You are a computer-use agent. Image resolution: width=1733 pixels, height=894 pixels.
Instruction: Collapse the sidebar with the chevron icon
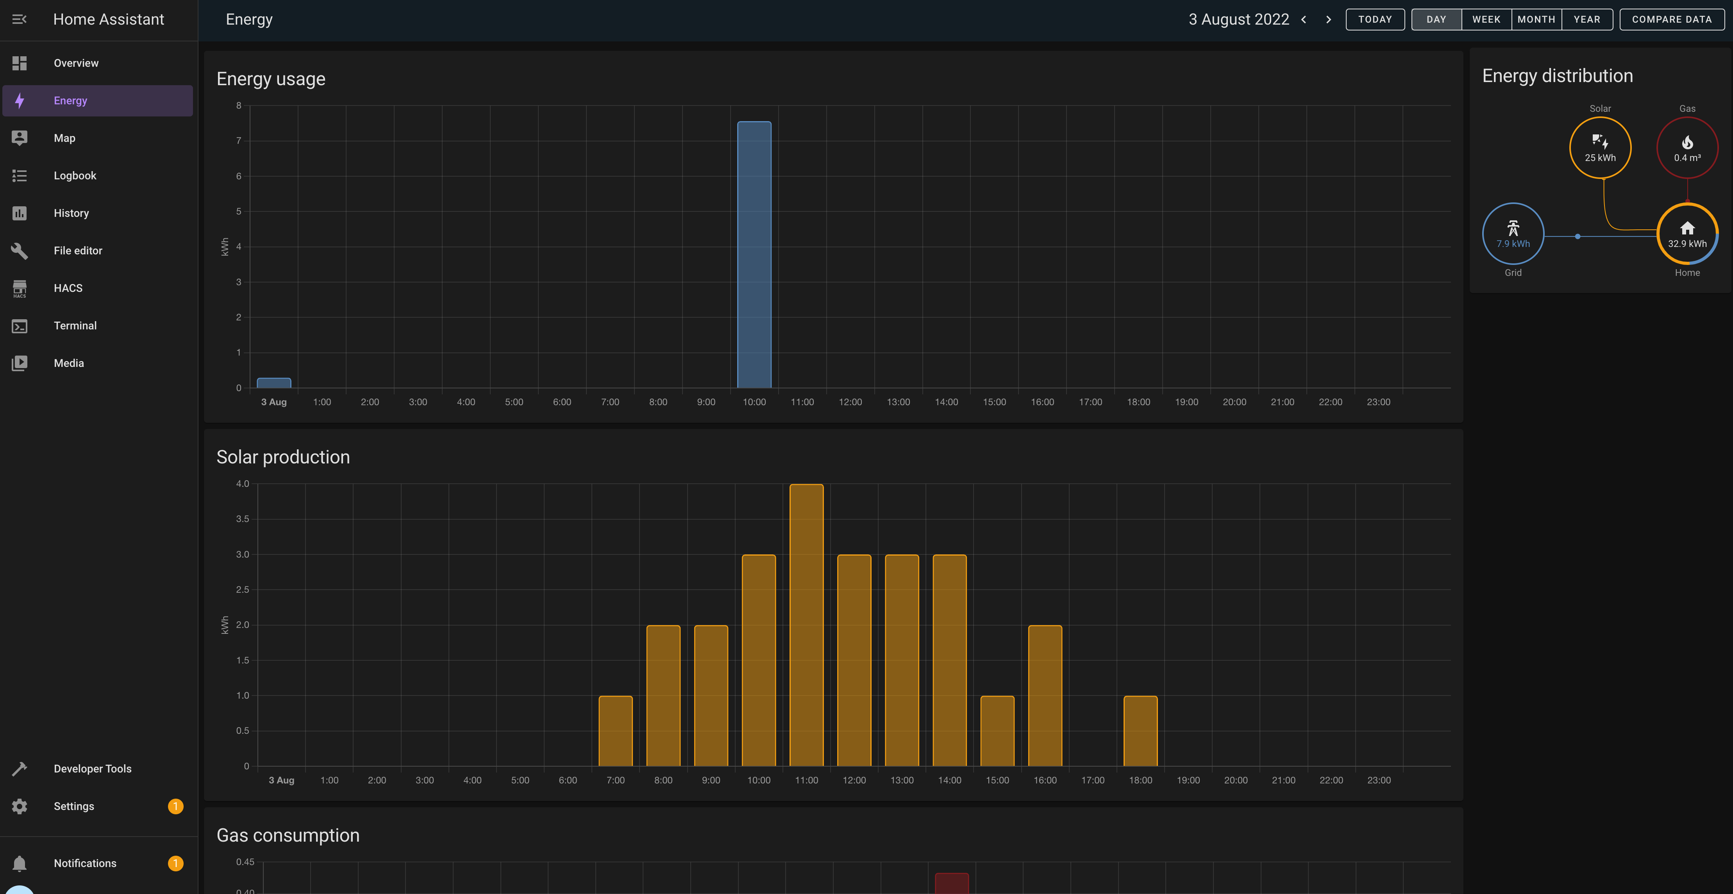pos(19,19)
